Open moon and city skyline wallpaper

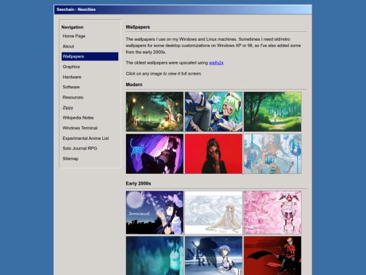tap(155, 213)
